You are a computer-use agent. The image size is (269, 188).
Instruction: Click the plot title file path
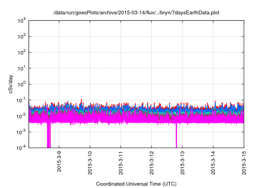(136, 13)
